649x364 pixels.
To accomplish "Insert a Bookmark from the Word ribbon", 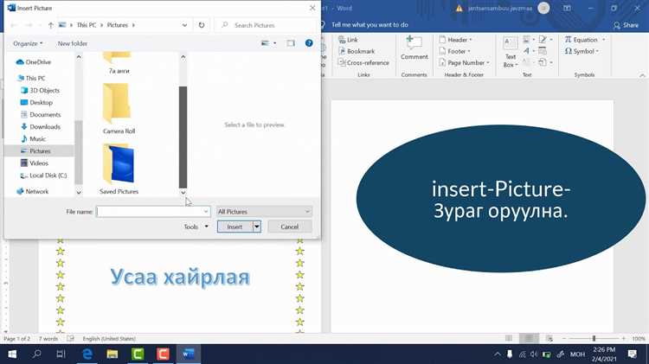I will click(357, 51).
